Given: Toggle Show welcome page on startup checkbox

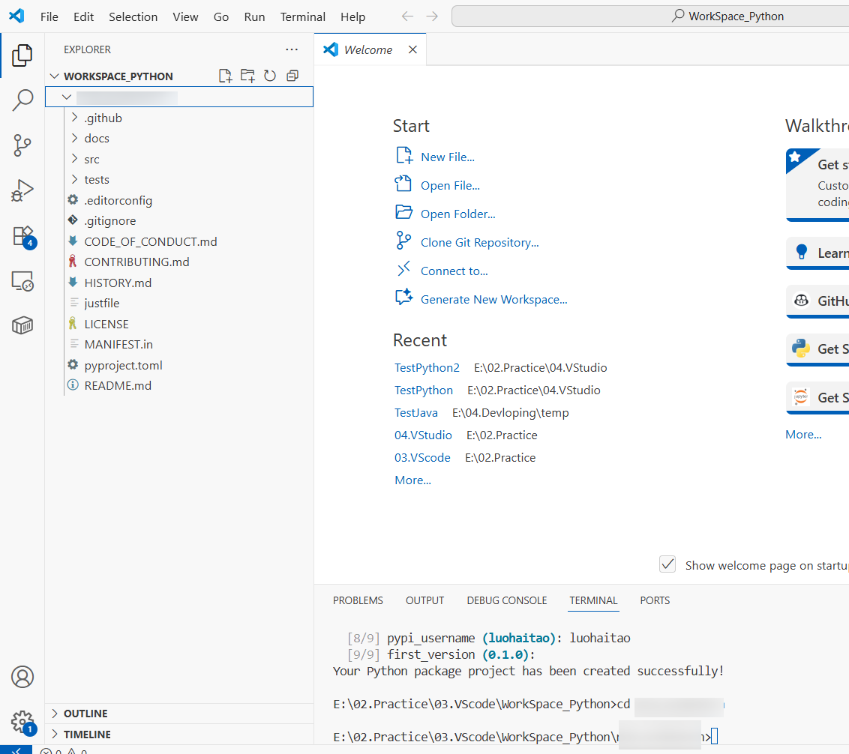Looking at the screenshot, I should coord(667,564).
